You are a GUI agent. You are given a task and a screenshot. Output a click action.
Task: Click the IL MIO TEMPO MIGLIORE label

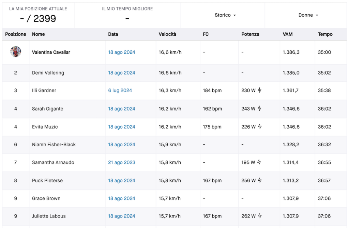coord(127,9)
